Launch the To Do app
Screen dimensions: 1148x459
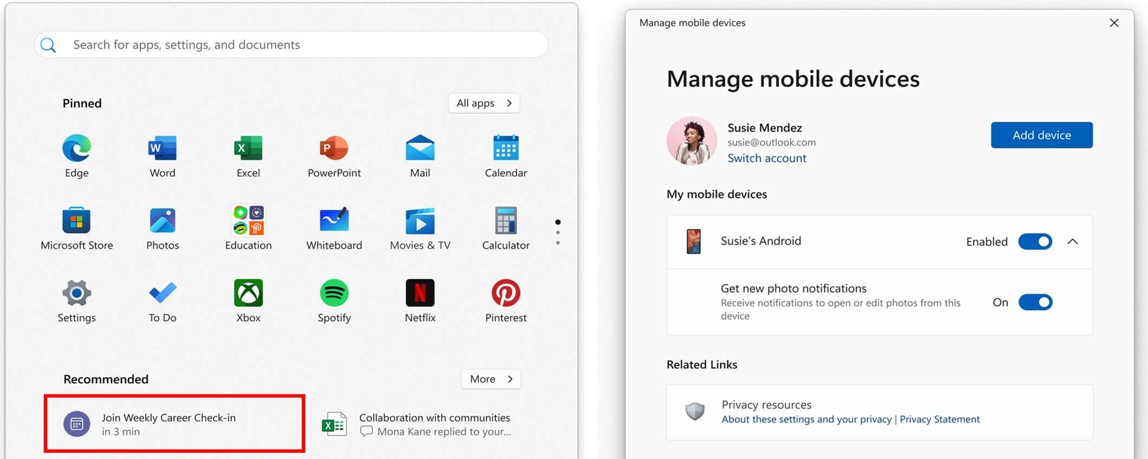(x=162, y=301)
